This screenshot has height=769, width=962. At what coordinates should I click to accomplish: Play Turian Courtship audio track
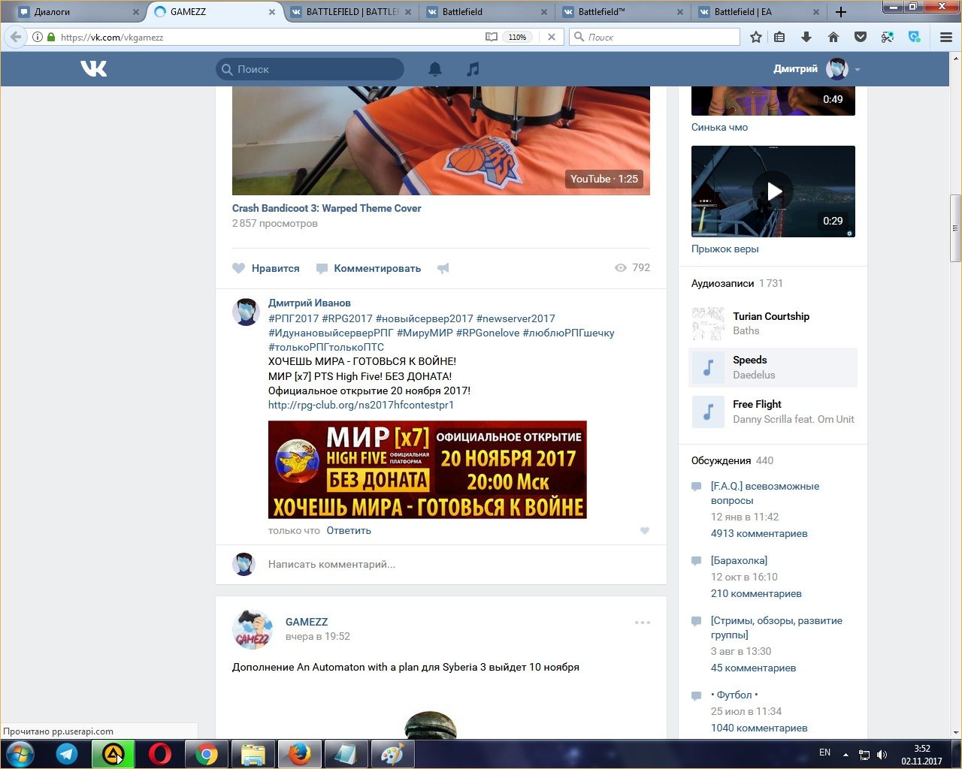pyautogui.click(x=773, y=324)
